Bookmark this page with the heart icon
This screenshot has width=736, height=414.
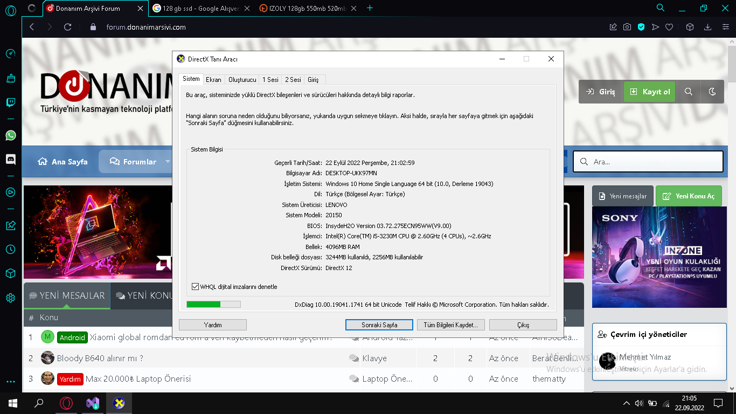point(669,27)
